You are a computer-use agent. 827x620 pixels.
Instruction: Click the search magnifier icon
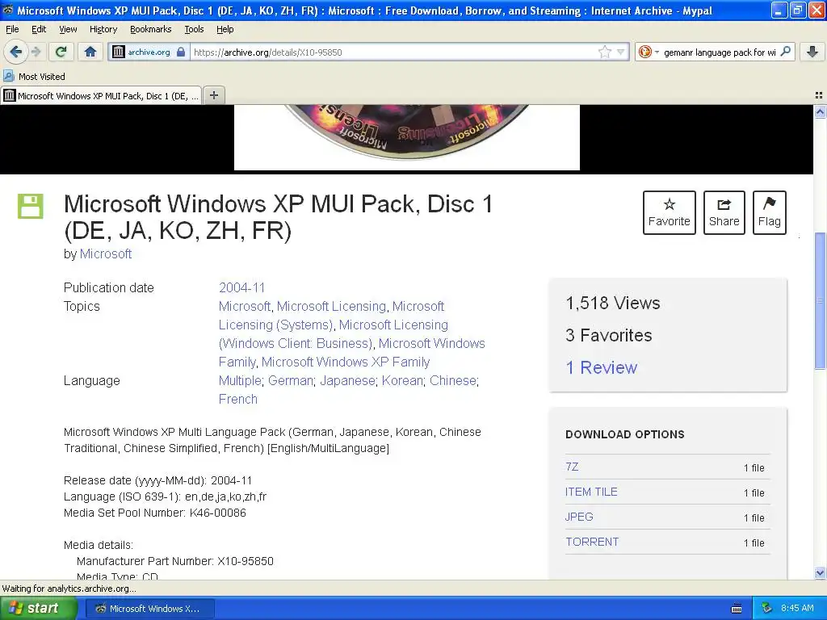785,52
